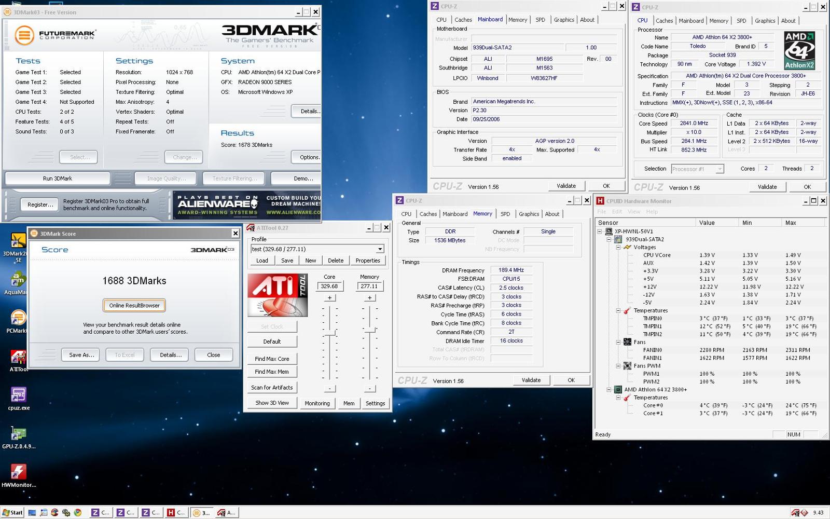The image size is (830, 519).
Task: Click the Memory clock field showing 277.11
Action: pyautogui.click(x=369, y=286)
